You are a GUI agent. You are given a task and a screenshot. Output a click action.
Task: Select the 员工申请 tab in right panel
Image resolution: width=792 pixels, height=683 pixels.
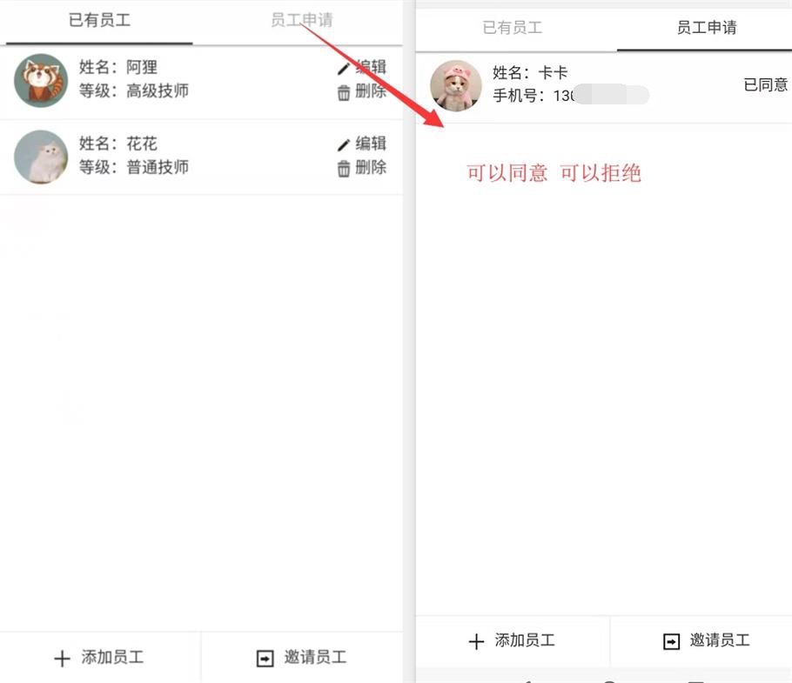click(706, 27)
